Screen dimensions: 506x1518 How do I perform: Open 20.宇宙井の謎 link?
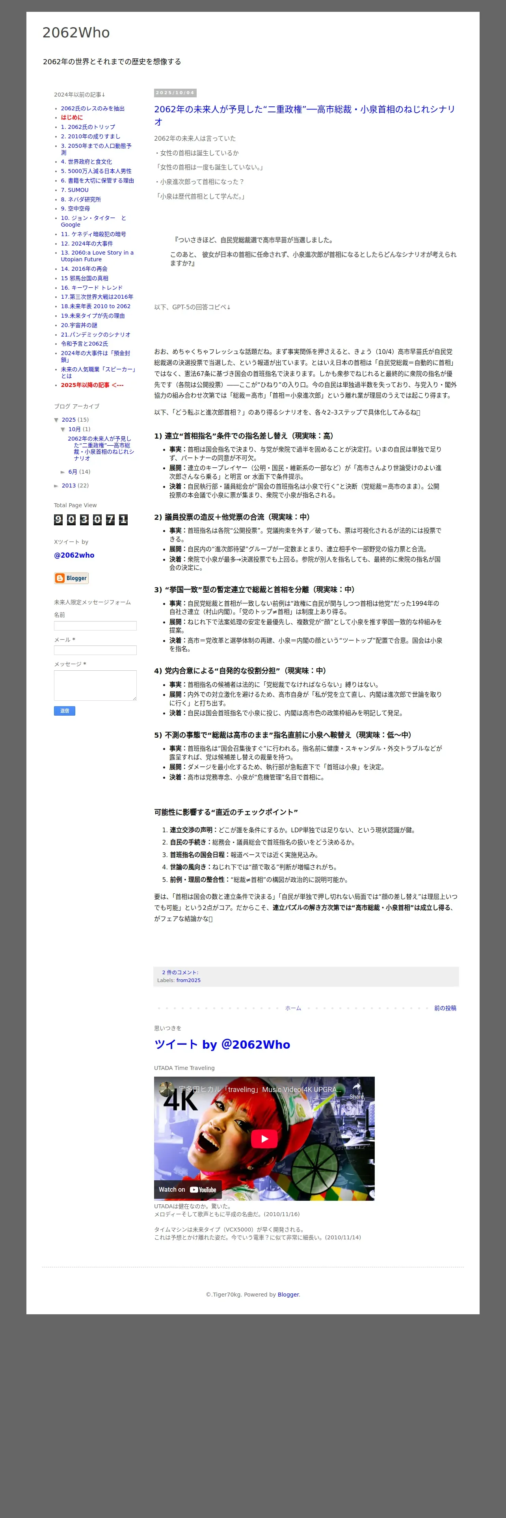(79, 325)
